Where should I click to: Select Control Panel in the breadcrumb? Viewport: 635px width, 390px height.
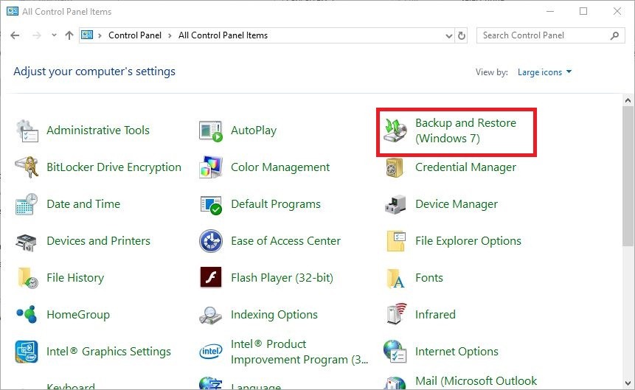tap(135, 35)
